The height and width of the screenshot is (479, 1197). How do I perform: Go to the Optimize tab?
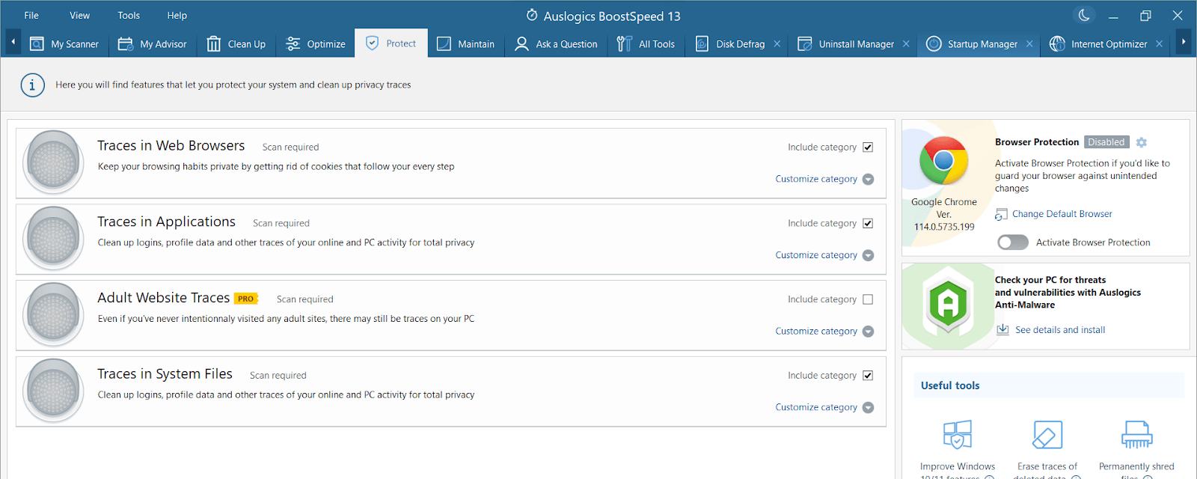(316, 44)
